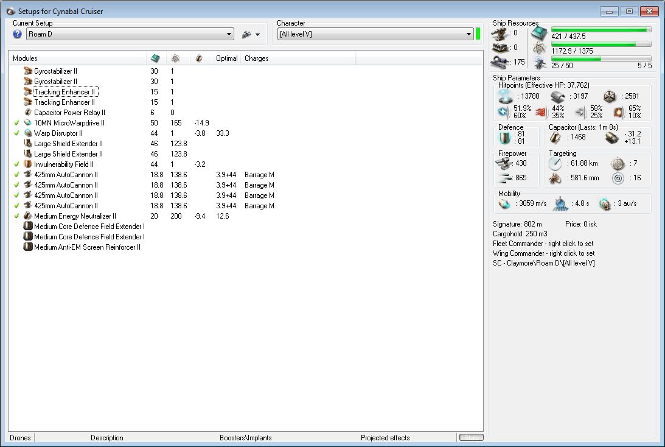Open the ship setup actions icon menu

click(x=246, y=34)
